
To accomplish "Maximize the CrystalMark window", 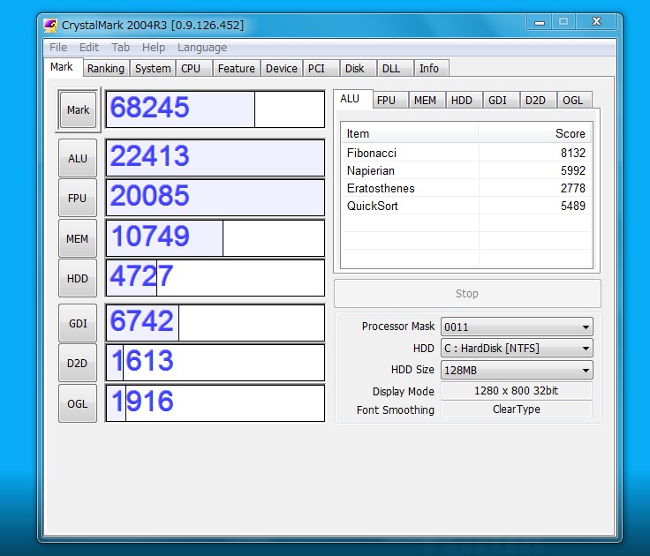I will point(563,21).
